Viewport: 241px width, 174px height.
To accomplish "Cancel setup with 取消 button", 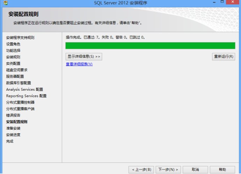I will click(195, 169).
